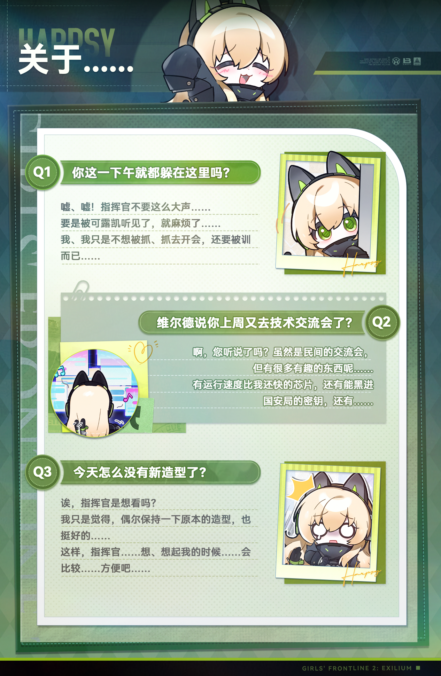Open the Q3 polaroid of shocked Harpsy
This screenshot has height=676, width=441.
click(330, 523)
